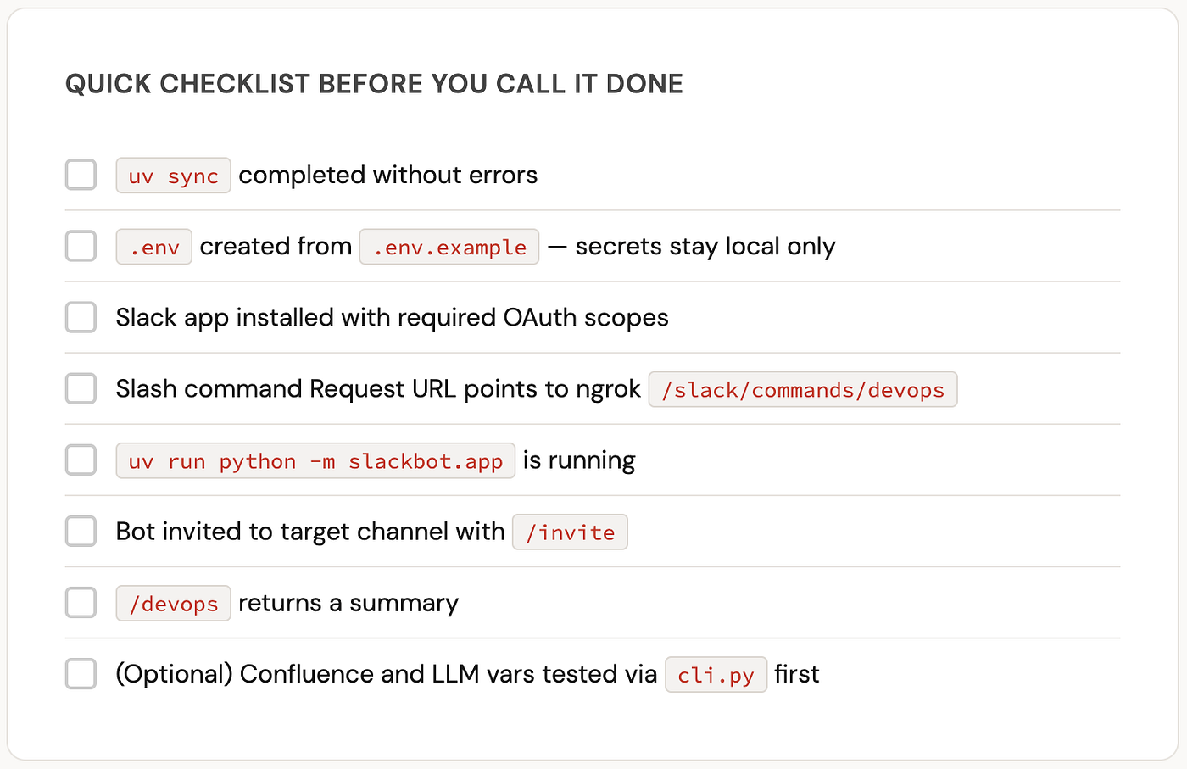This screenshot has width=1187, height=769.
Task: Click the '/slack/commands/devops' code snippet
Action: pos(803,389)
